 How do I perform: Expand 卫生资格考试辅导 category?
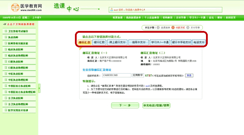click(6, 31)
